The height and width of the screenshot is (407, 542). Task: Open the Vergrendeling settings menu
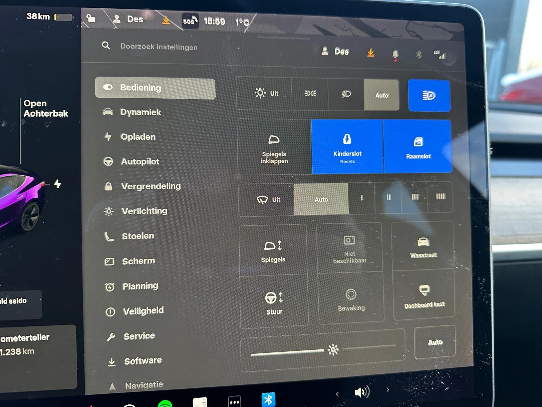click(151, 186)
